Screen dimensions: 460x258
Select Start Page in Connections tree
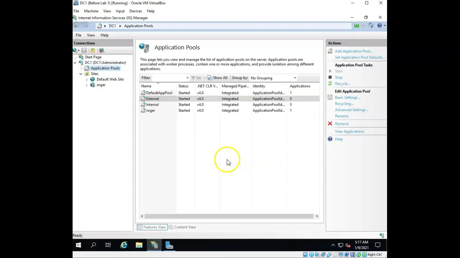click(x=93, y=57)
